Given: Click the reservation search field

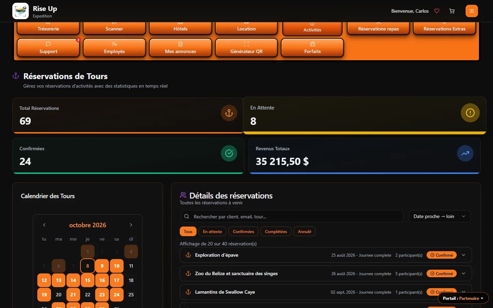Looking at the screenshot, I should pyautogui.click(x=292, y=216).
